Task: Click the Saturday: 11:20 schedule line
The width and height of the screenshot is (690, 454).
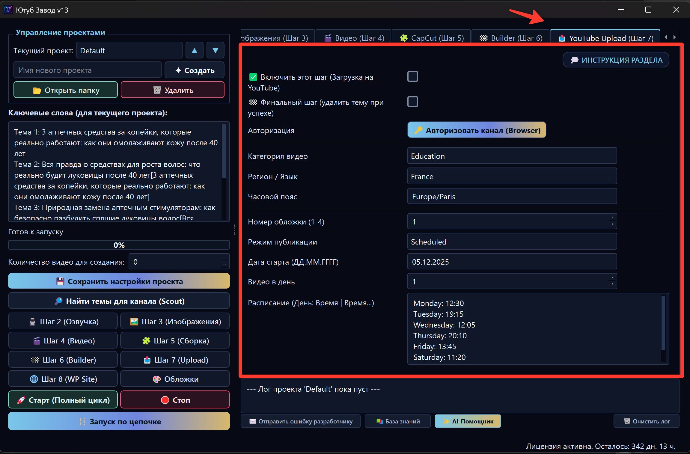Action: 439,357
